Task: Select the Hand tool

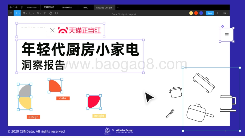Action: (51, 13)
